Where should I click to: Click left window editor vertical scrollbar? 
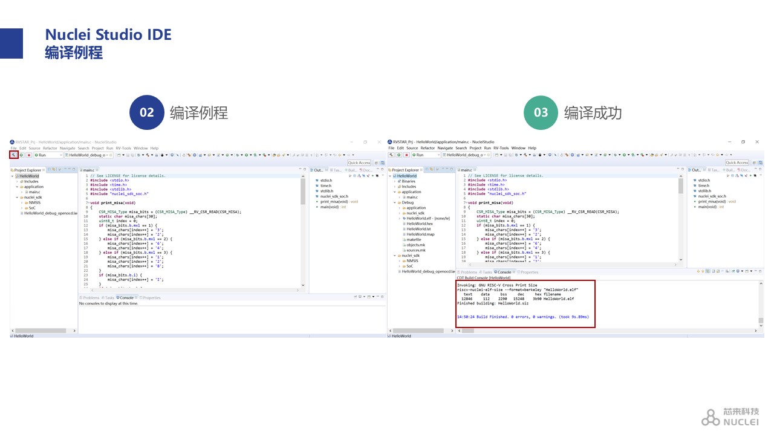[304, 230]
